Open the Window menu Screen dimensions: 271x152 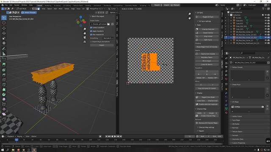[24, 5]
